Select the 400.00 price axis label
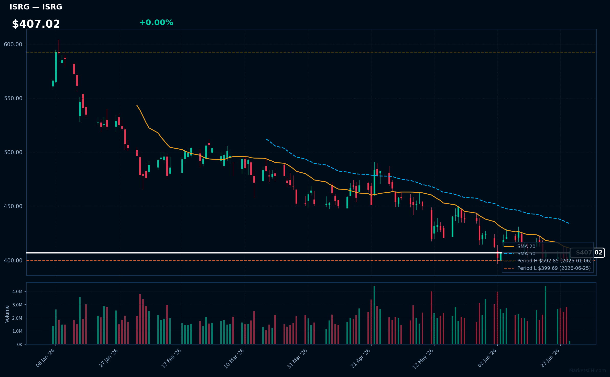This screenshot has height=377, width=610. coord(13,260)
